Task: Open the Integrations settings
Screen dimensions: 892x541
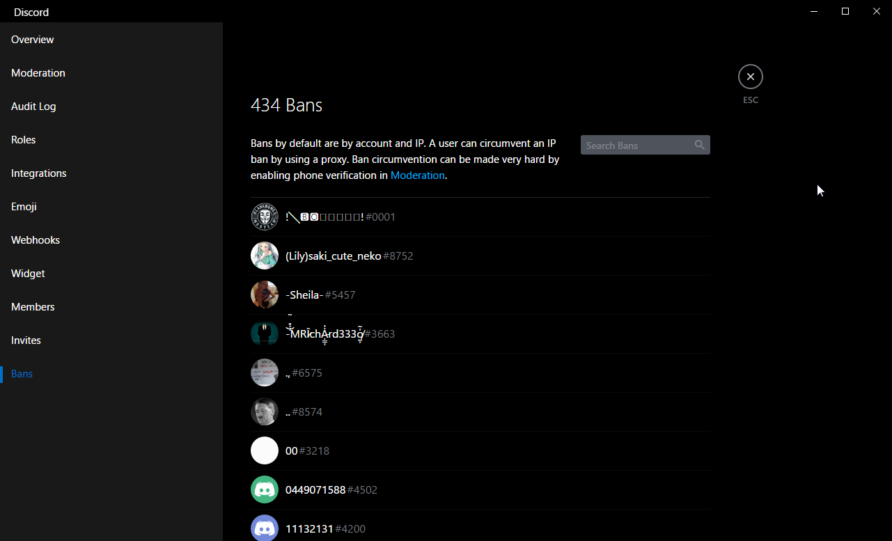Action: pyautogui.click(x=111, y=173)
